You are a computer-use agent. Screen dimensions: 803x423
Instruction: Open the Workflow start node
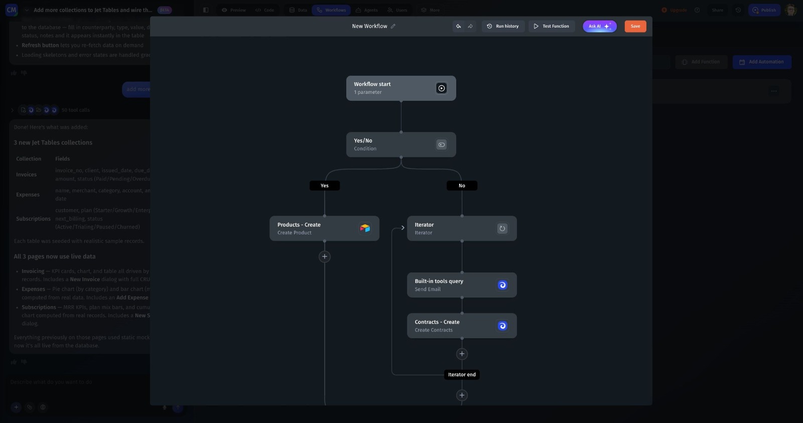coord(401,88)
